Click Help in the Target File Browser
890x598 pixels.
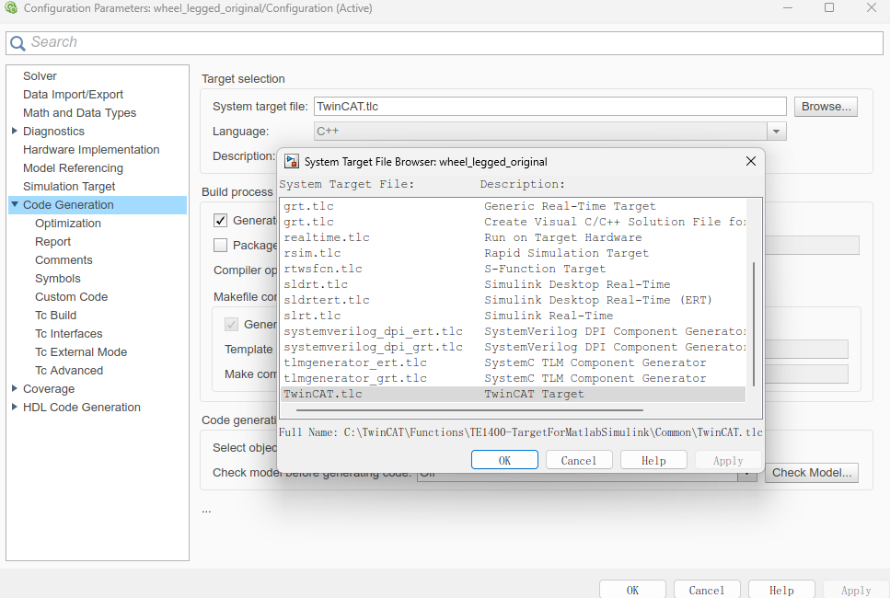(653, 460)
